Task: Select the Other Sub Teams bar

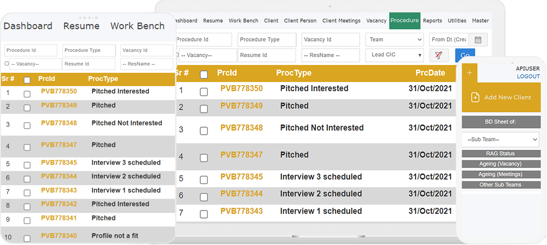Action: pyautogui.click(x=501, y=185)
